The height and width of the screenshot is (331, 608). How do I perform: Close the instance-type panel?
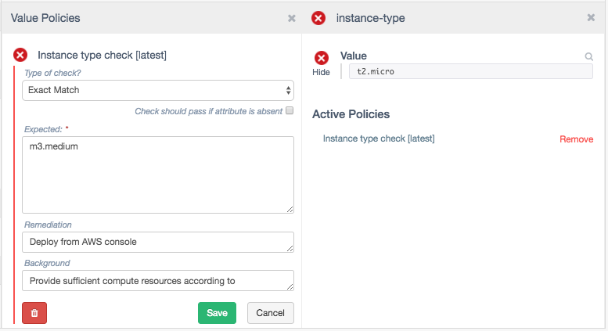pos(591,18)
